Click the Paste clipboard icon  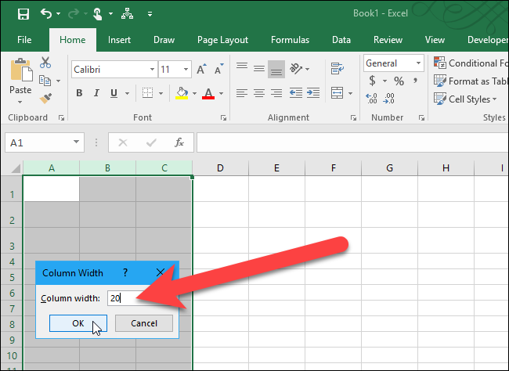point(21,70)
